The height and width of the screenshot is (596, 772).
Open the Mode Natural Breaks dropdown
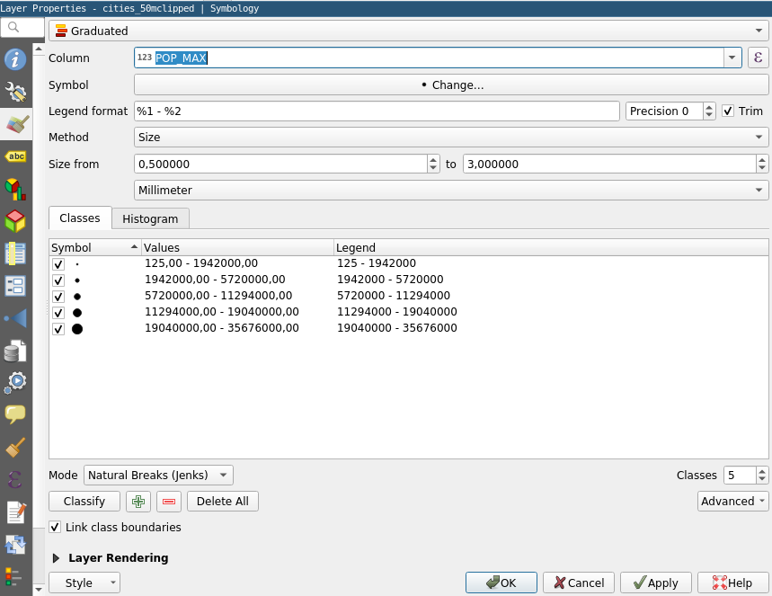coord(158,475)
